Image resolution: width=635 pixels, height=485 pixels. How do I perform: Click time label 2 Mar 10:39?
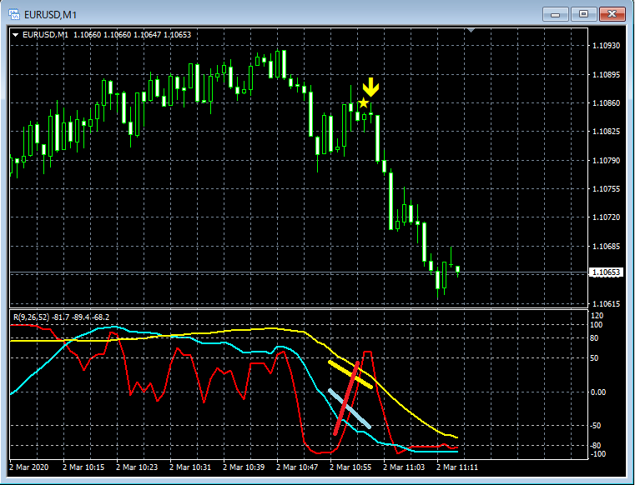pos(244,467)
